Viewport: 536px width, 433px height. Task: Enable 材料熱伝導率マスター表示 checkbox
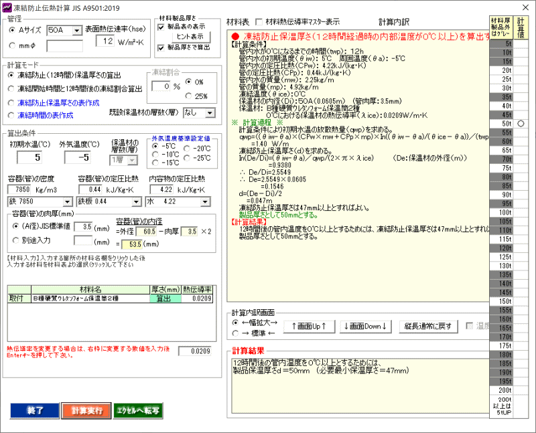pos(260,22)
